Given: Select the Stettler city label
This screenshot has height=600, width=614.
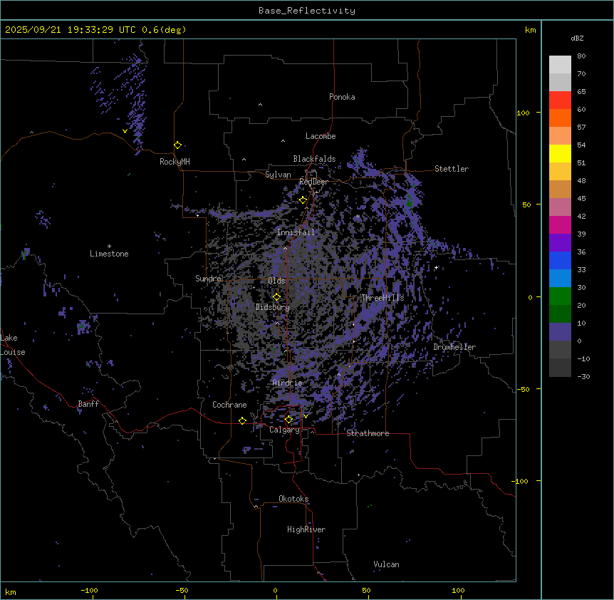Looking at the screenshot, I should [x=452, y=169].
